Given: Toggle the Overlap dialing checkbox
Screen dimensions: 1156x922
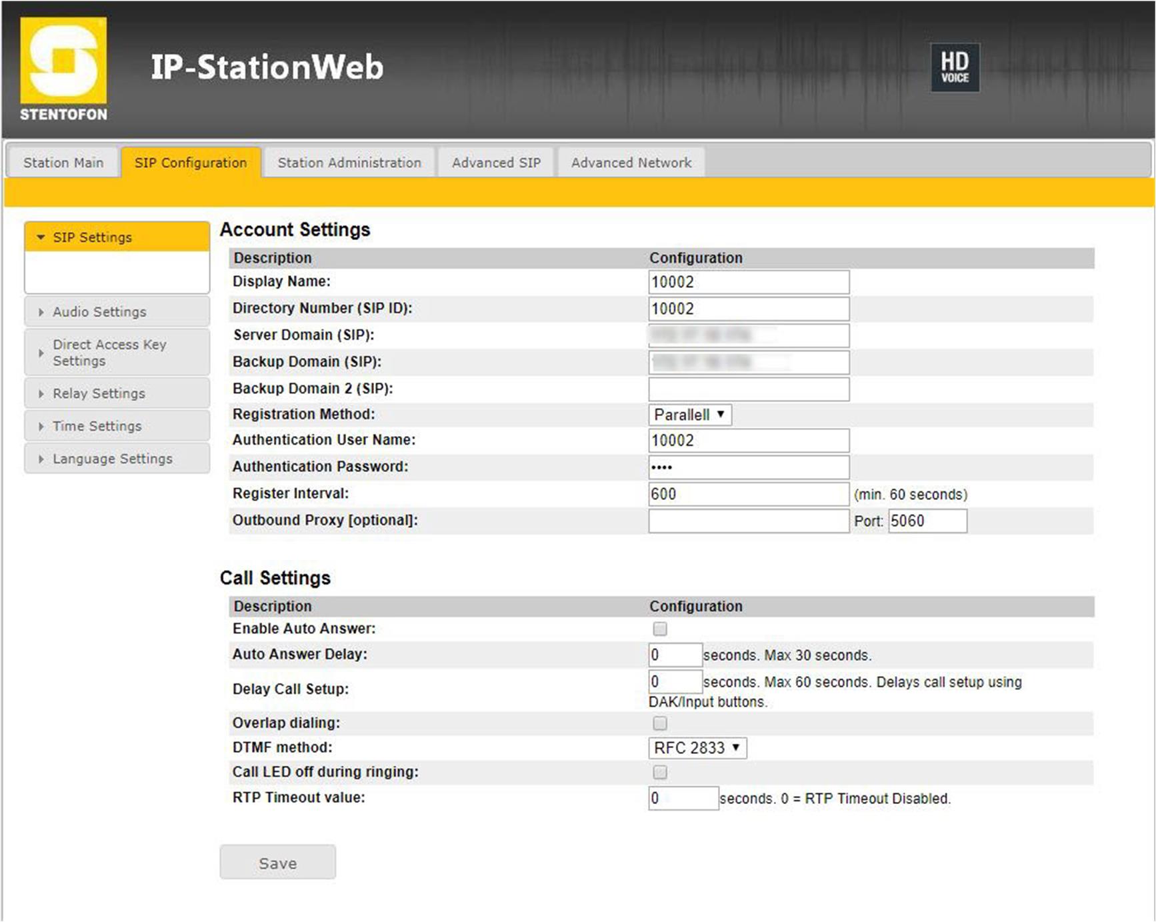Looking at the screenshot, I should tap(659, 723).
